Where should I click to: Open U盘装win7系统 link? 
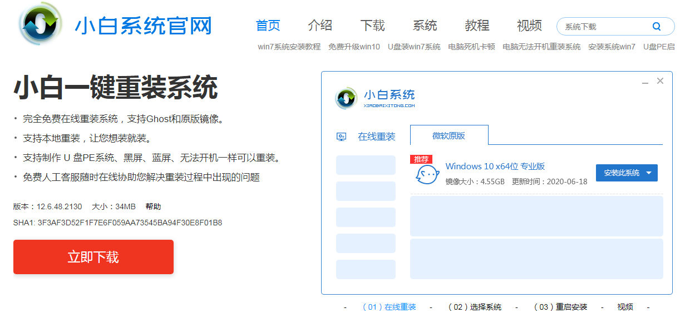[414, 47]
